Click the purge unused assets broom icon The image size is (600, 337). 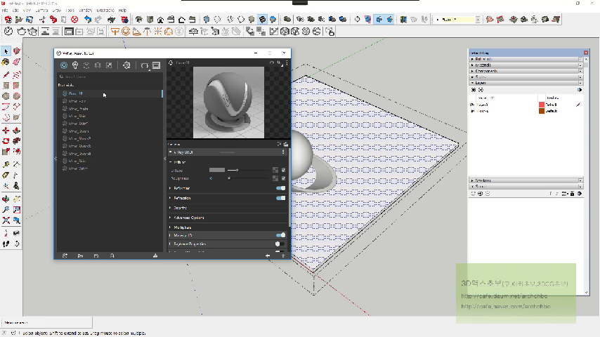pyautogui.click(x=155, y=256)
